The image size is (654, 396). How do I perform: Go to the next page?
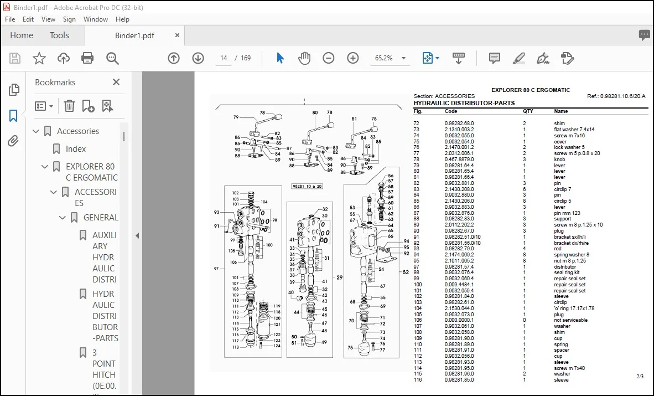pos(198,58)
